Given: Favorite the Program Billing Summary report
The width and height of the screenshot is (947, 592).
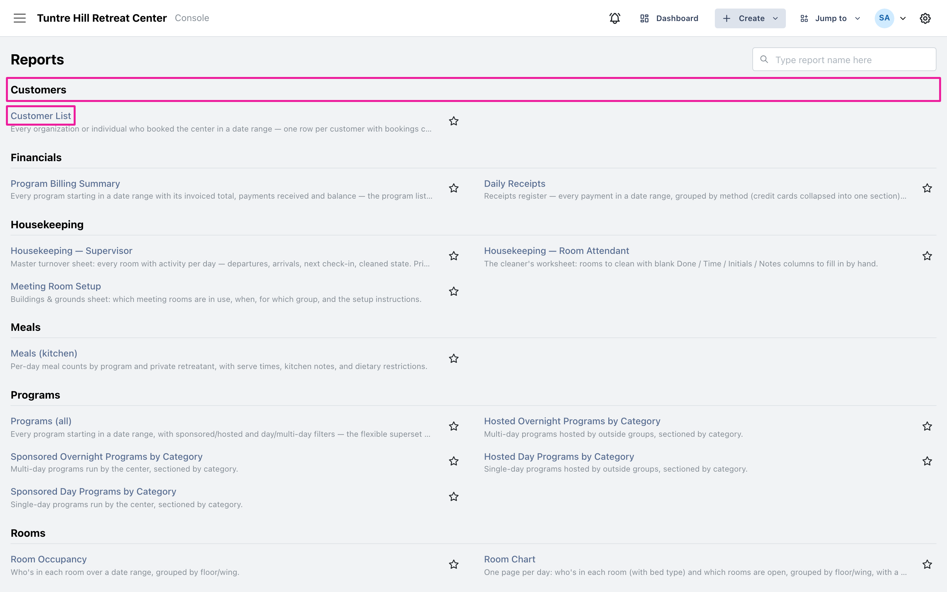Looking at the screenshot, I should [x=453, y=188].
